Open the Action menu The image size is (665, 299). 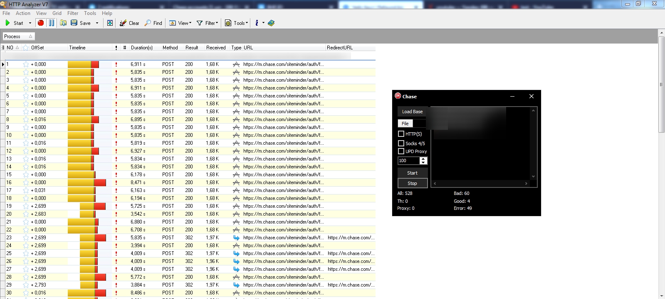tap(23, 13)
